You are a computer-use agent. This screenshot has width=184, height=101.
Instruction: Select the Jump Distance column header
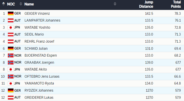[146, 4]
